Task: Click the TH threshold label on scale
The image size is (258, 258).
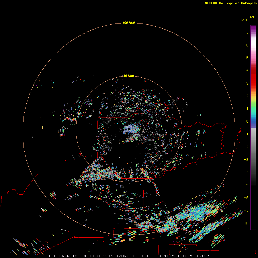Action: (x=246, y=223)
